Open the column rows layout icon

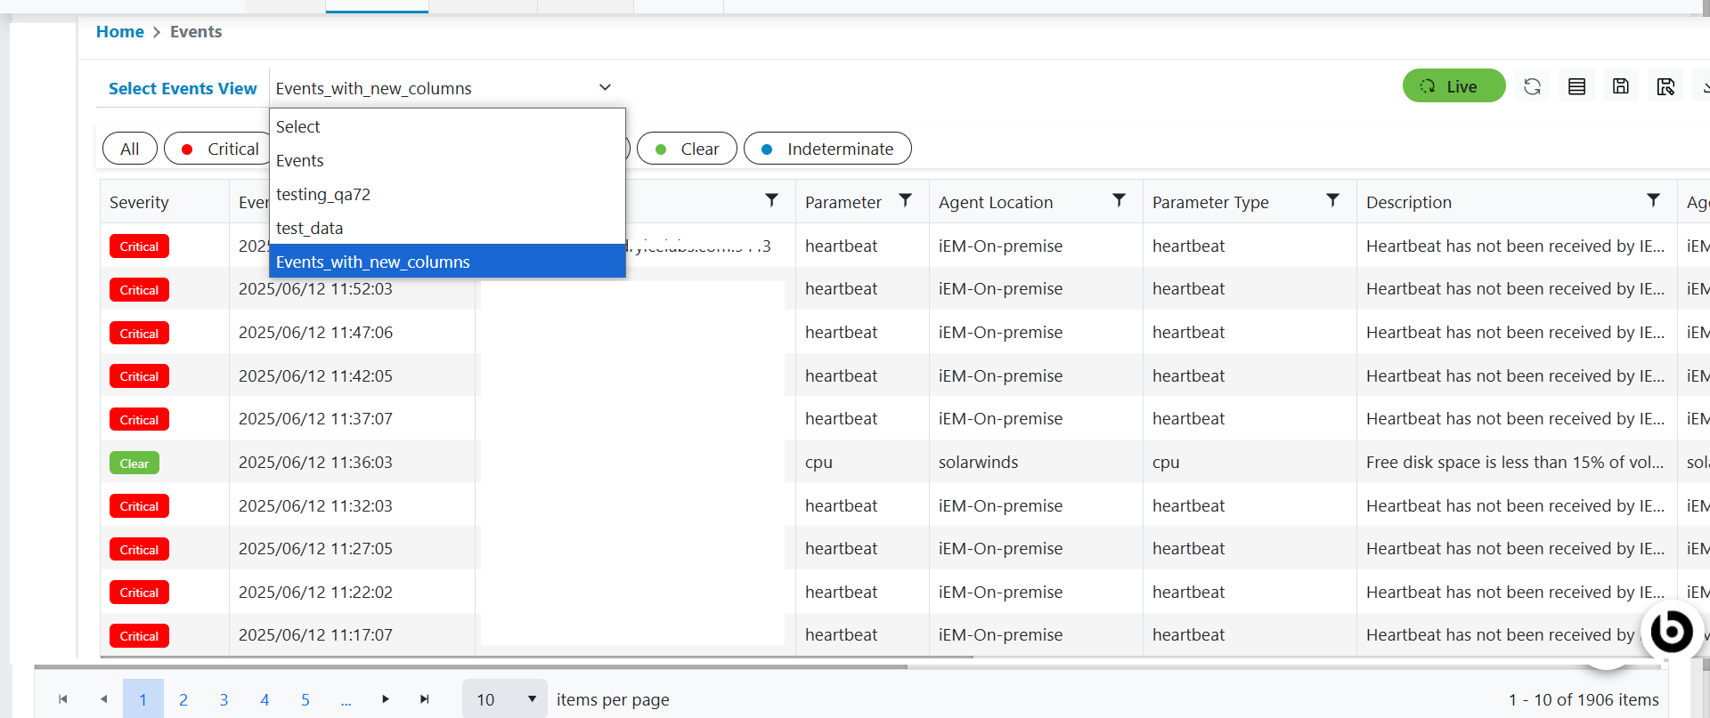pyautogui.click(x=1576, y=86)
